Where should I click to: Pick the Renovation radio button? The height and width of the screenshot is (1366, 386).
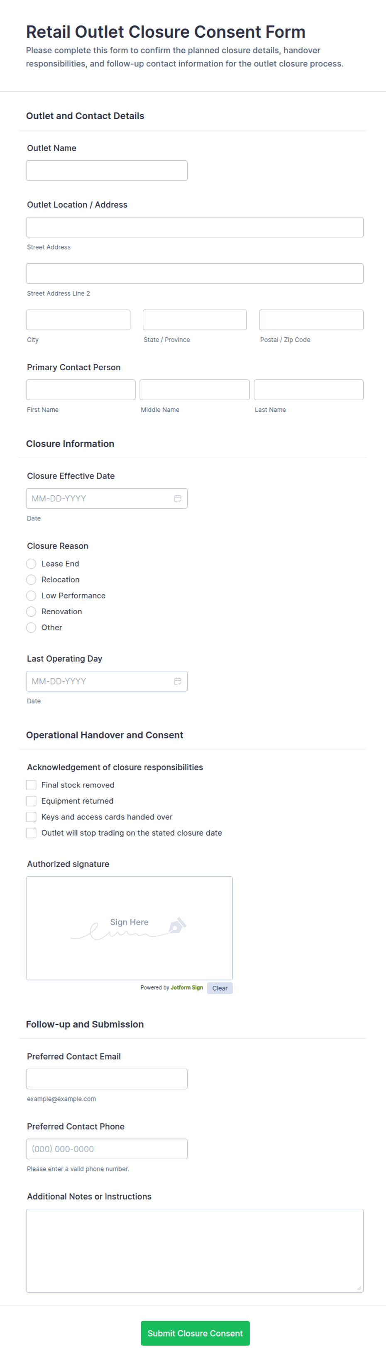tap(31, 611)
